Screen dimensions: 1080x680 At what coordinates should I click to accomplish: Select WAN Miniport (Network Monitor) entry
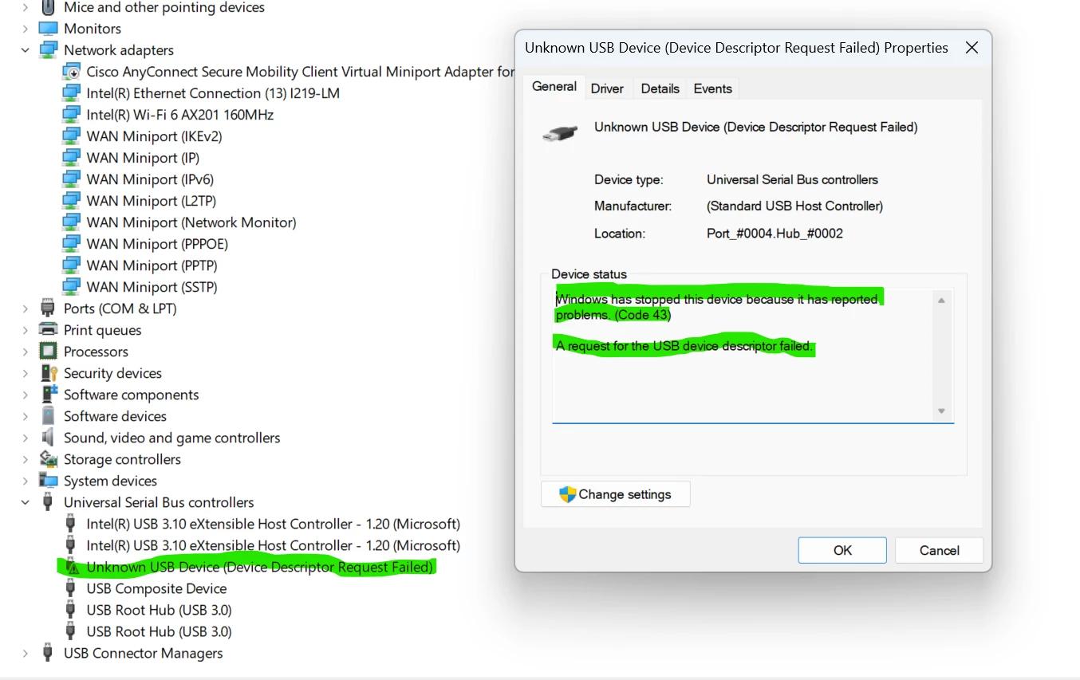click(x=191, y=222)
